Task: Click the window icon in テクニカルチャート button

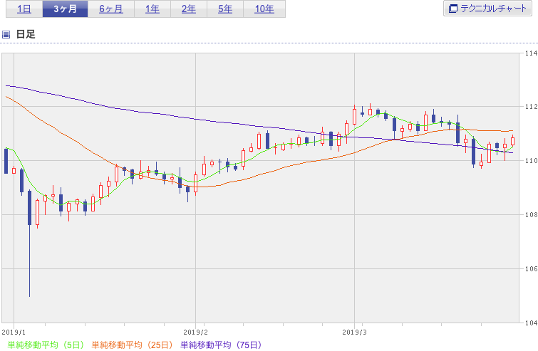Action: (453, 9)
